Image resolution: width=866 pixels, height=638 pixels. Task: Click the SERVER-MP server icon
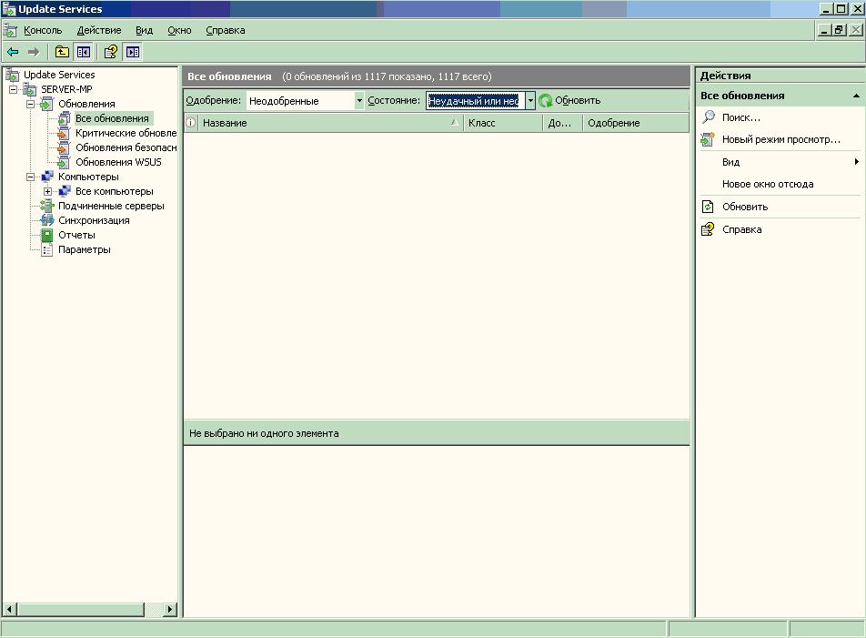point(30,89)
